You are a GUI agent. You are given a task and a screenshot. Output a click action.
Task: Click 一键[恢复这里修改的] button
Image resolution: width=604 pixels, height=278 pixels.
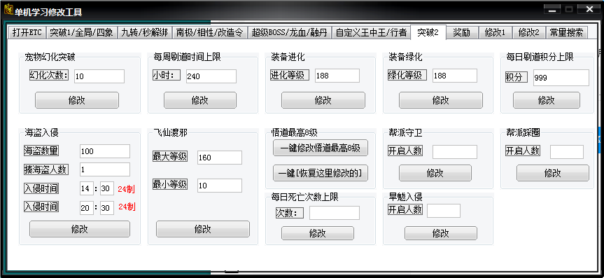coord(321,173)
